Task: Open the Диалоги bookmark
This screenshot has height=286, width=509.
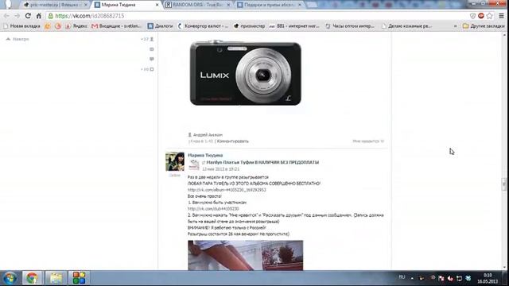Action: coord(160,26)
